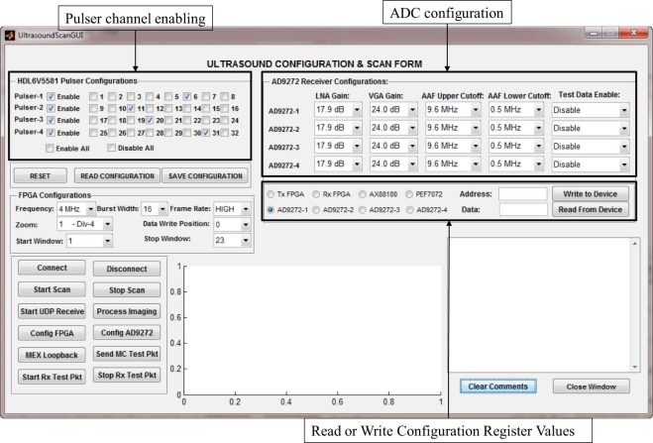
Task: Open the Zoom Div-4 dropdown
Action: click(84, 224)
